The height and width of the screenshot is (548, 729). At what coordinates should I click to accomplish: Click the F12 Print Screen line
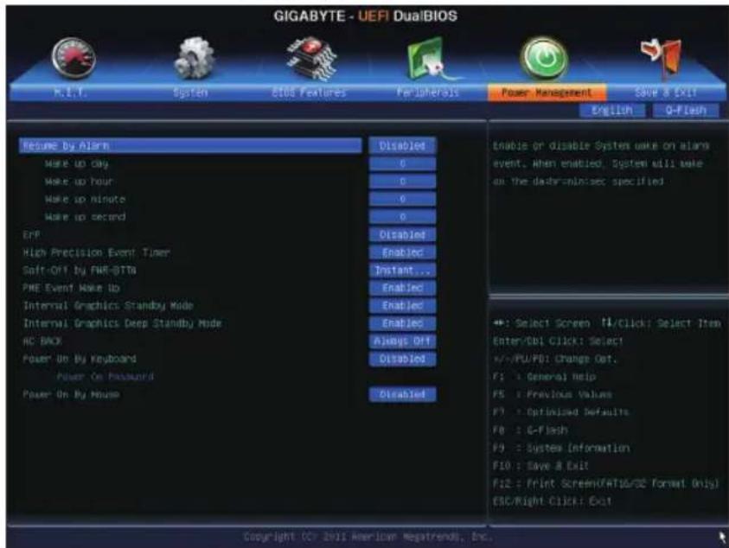pos(606,483)
